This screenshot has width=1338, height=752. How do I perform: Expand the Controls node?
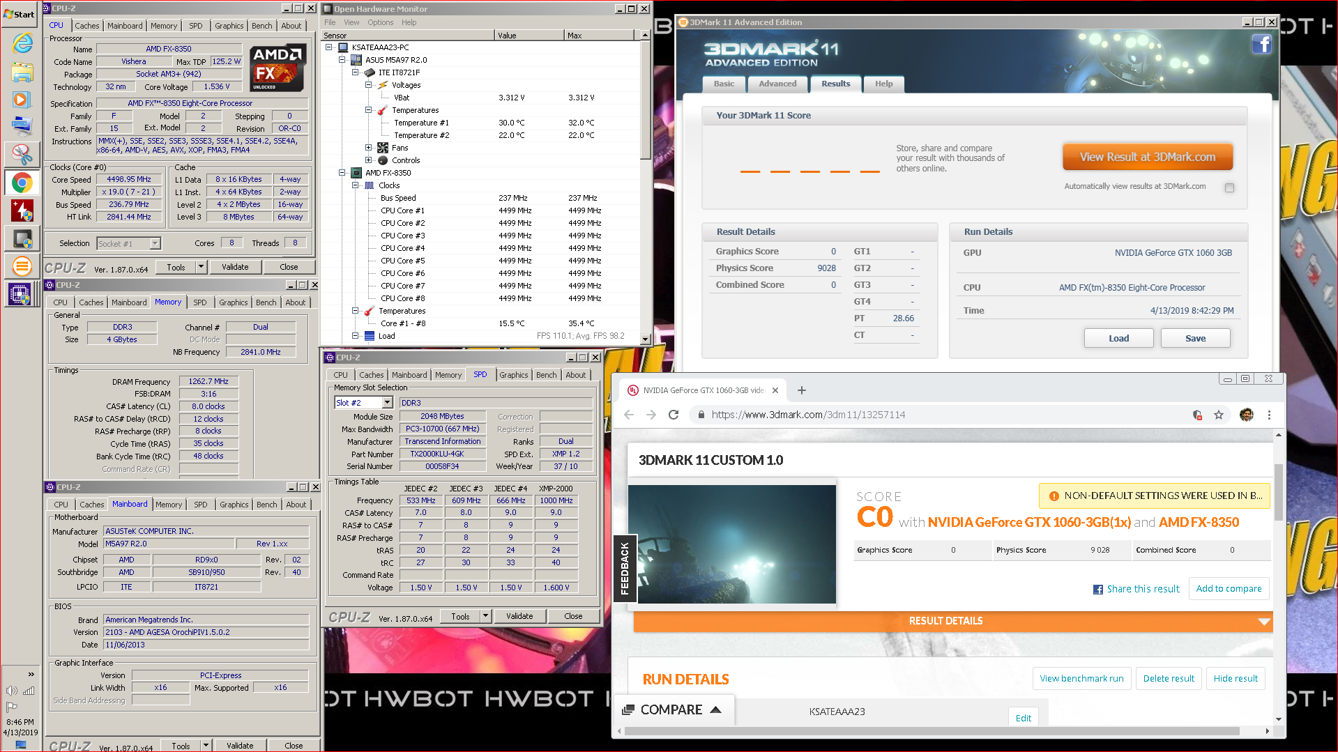[369, 160]
